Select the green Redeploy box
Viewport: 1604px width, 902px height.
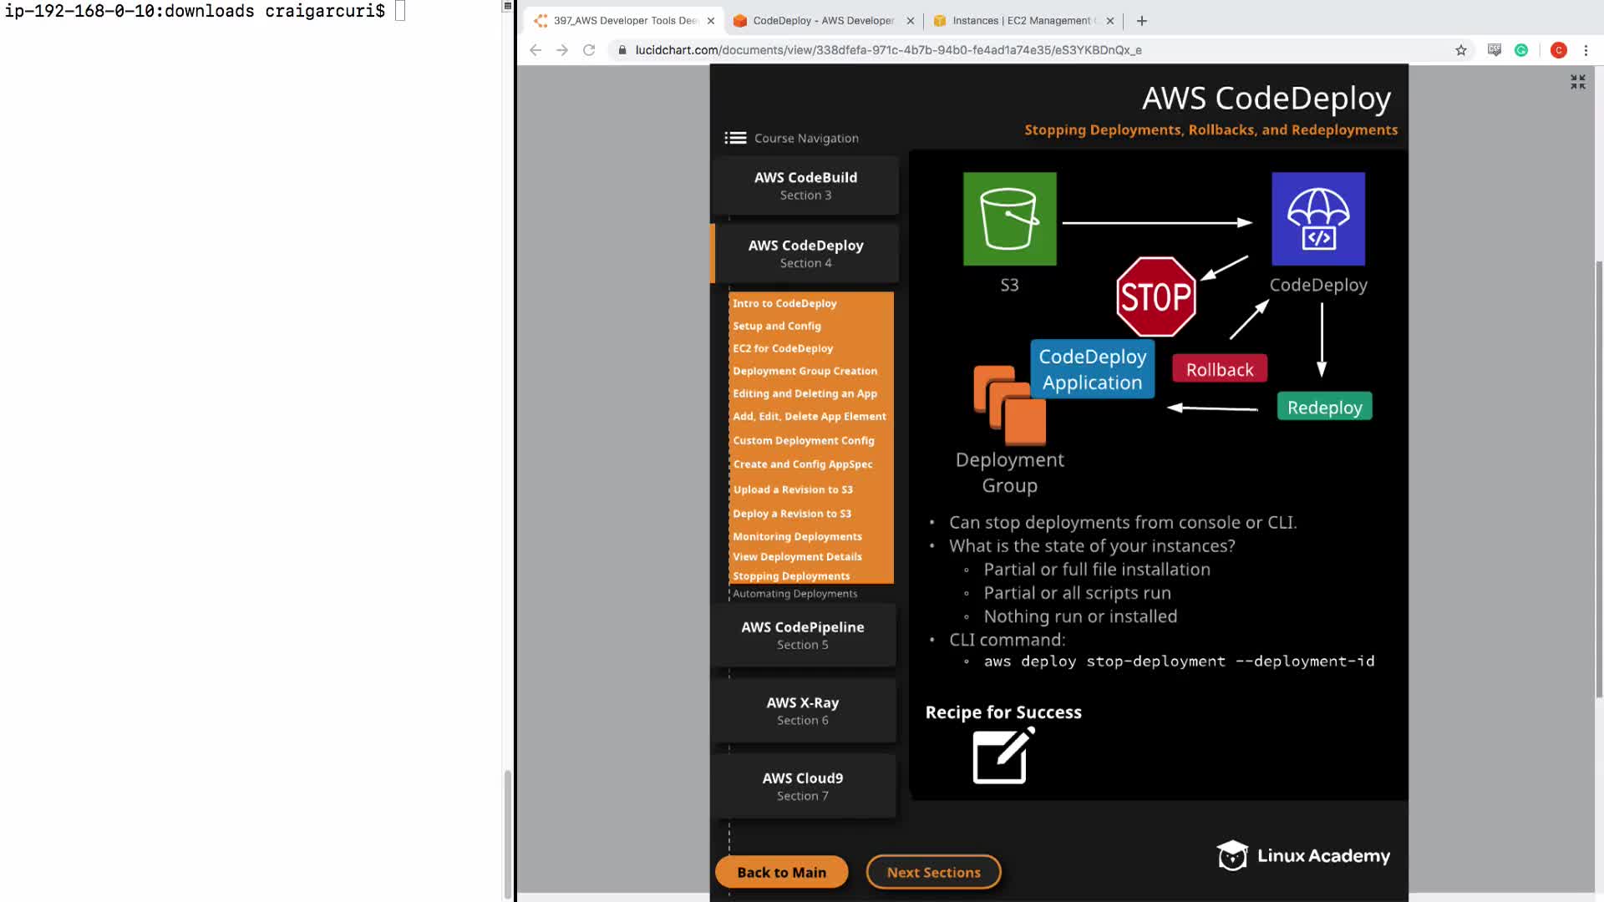[1324, 407]
